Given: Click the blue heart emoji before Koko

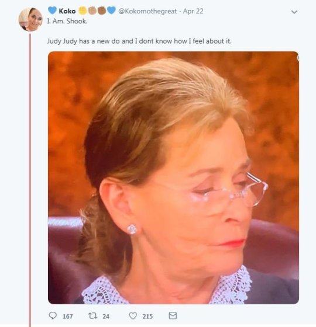Looking at the screenshot, I should click(x=52, y=11).
